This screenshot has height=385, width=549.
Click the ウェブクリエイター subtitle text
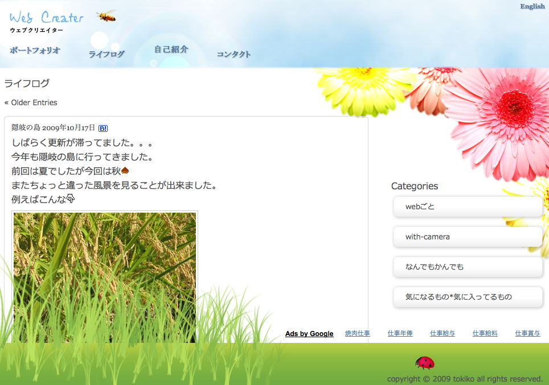(37, 30)
